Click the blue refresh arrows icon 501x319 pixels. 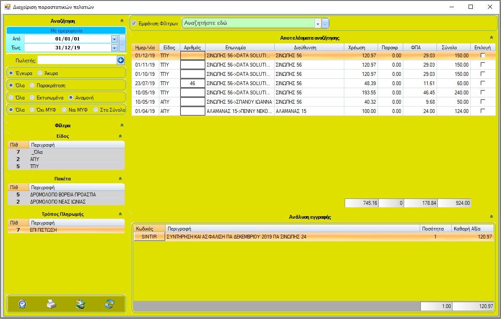coord(110,304)
